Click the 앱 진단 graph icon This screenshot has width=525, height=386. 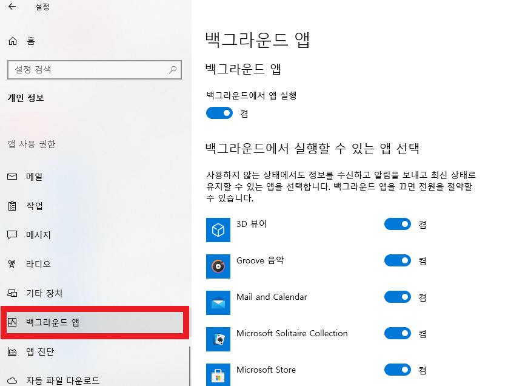pos(12,351)
